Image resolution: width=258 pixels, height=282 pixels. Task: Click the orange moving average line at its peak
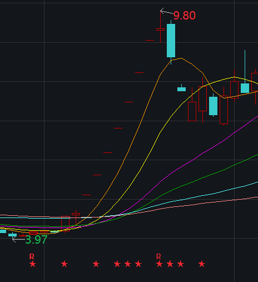pyautogui.click(x=181, y=58)
